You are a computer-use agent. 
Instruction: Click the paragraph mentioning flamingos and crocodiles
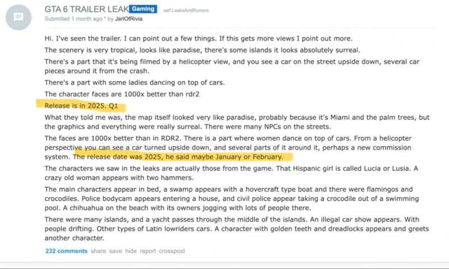tap(232, 198)
